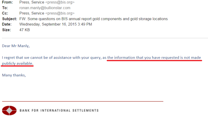Click the red signature separator line
Image resolution: width=208 pixels, height=116 pixels.
click(x=83, y=101)
